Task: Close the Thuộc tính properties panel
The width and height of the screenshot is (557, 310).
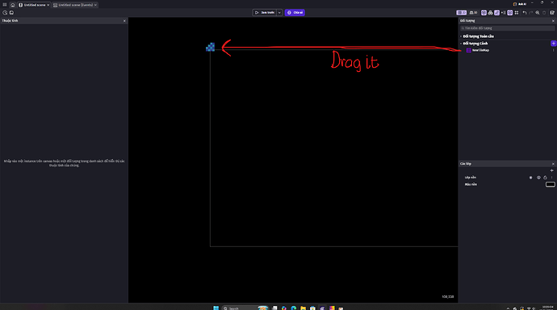Action: click(x=124, y=21)
